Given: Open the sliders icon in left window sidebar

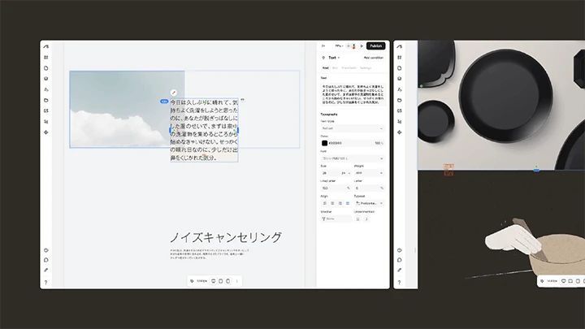Looking at the screenshot, I should pyautogui.click(x=45, y=122).
